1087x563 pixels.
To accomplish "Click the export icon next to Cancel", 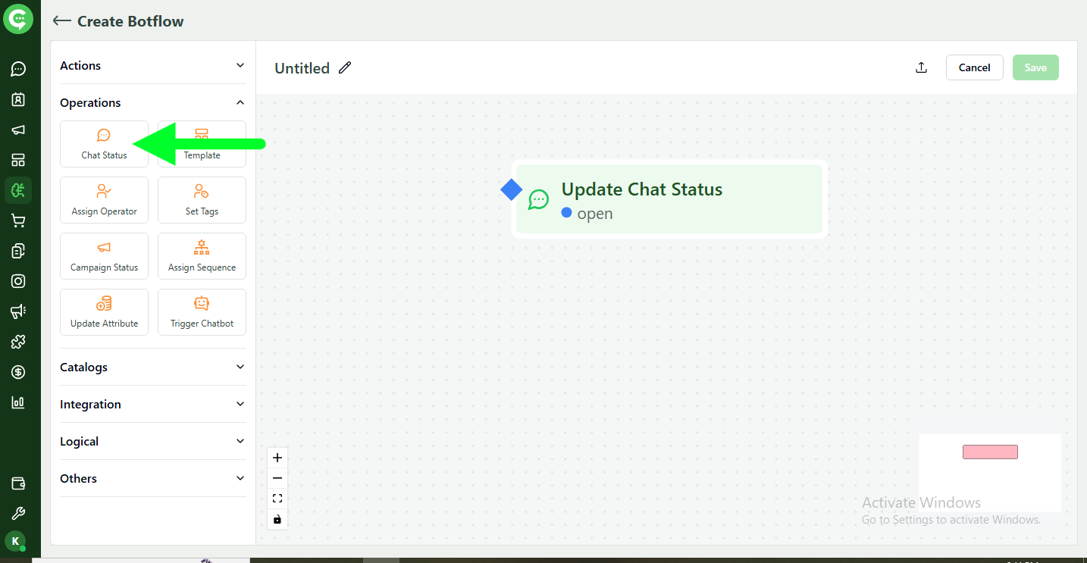I will [921, 67].
